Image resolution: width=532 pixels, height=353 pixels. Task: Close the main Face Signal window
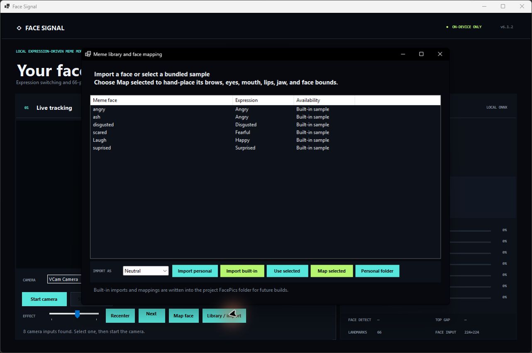click(522, 6)
